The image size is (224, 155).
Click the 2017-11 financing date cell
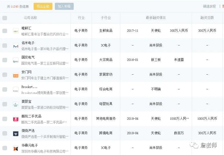[x=132, y=31]
